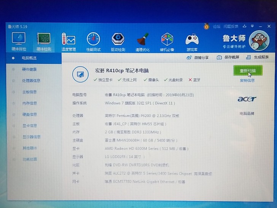
Task: Open 游戏库 game library
Action: (x=192, y=42)
